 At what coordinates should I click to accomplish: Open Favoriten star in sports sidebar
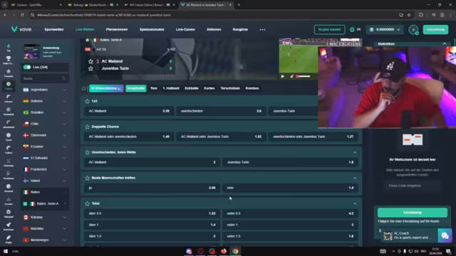(x=9, y=71)
